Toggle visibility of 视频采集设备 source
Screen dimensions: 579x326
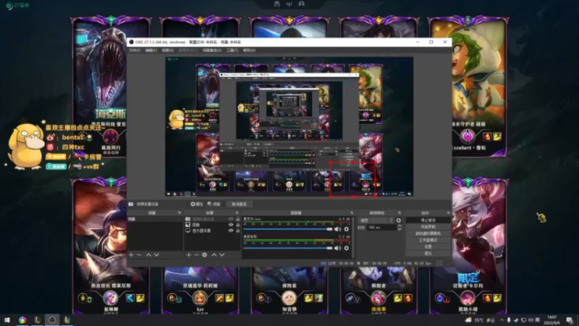point(231,220)
